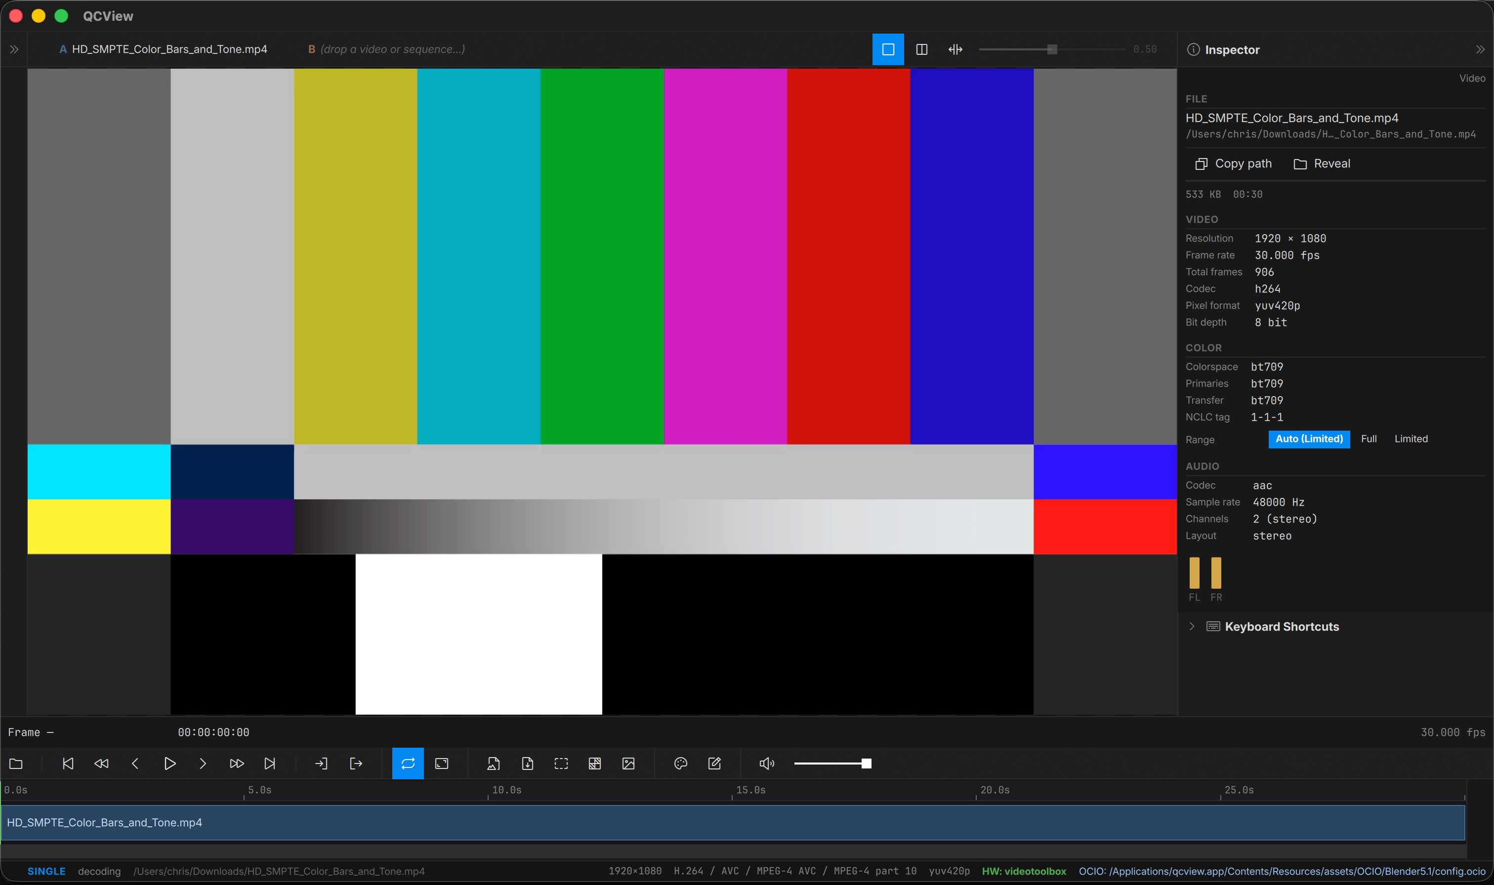
Task: Click the sample rate value 48000 Hz
Action: 1279,502
